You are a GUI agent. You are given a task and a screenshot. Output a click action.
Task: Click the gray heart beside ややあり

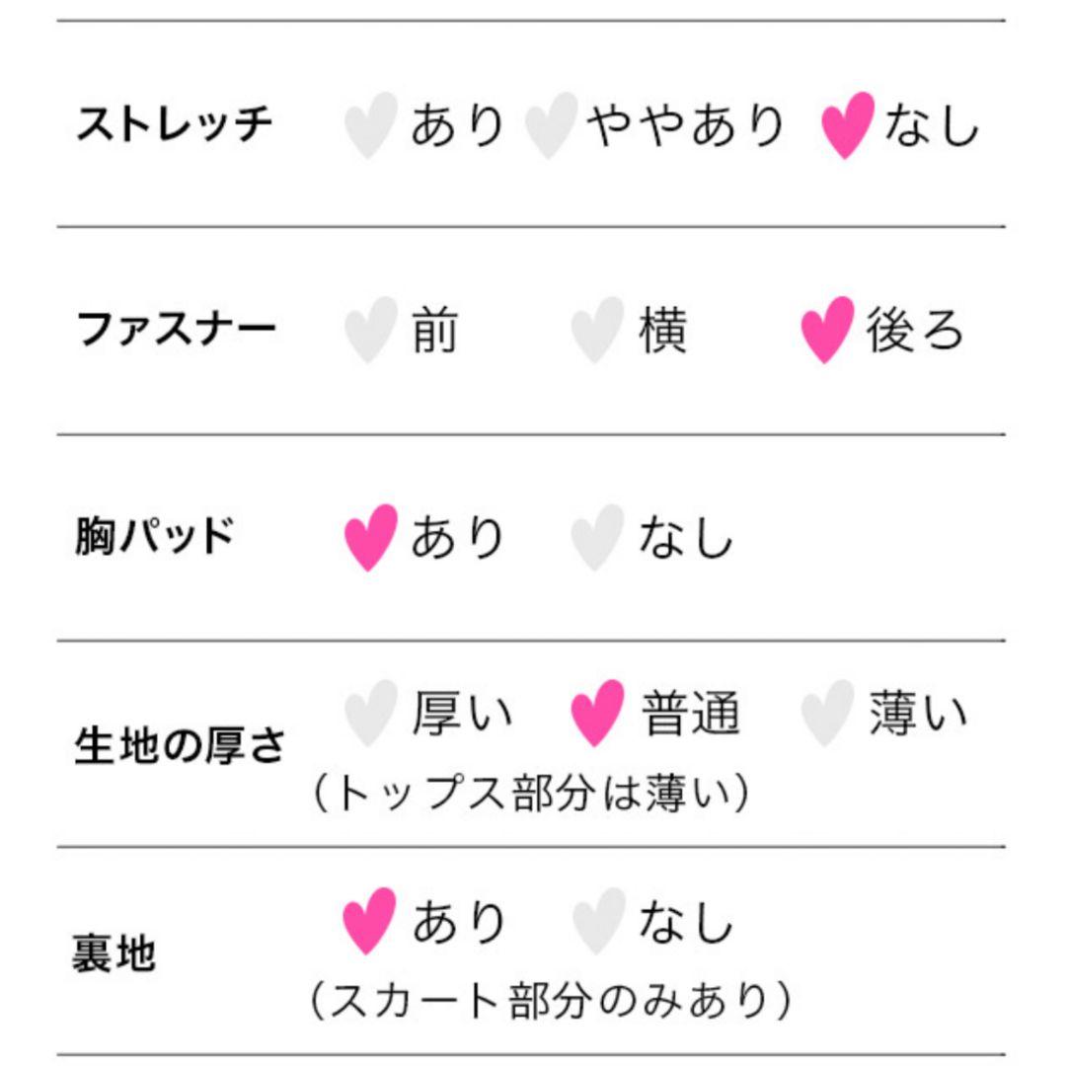pos(552,125)
